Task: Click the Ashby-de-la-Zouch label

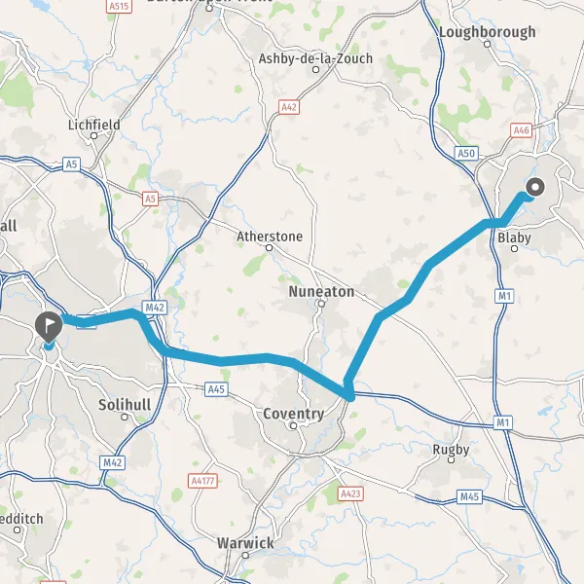Action: (x=315, y=58)
